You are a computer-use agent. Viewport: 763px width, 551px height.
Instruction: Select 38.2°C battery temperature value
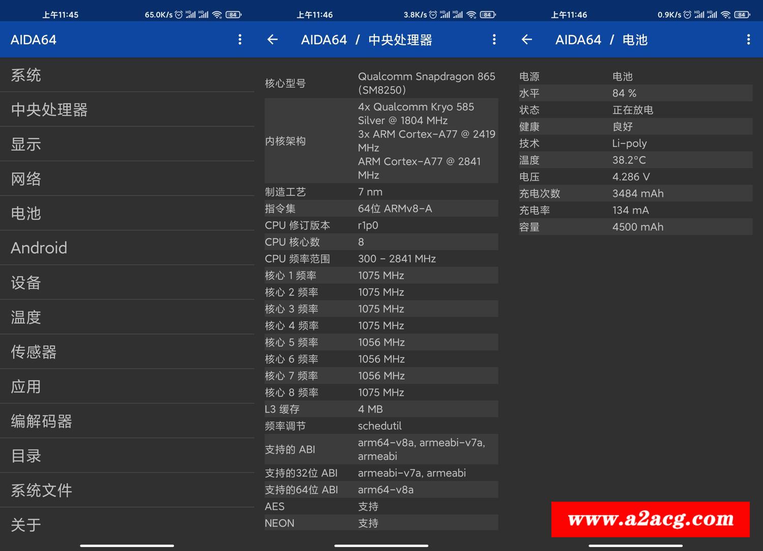(x=629, y=160)
